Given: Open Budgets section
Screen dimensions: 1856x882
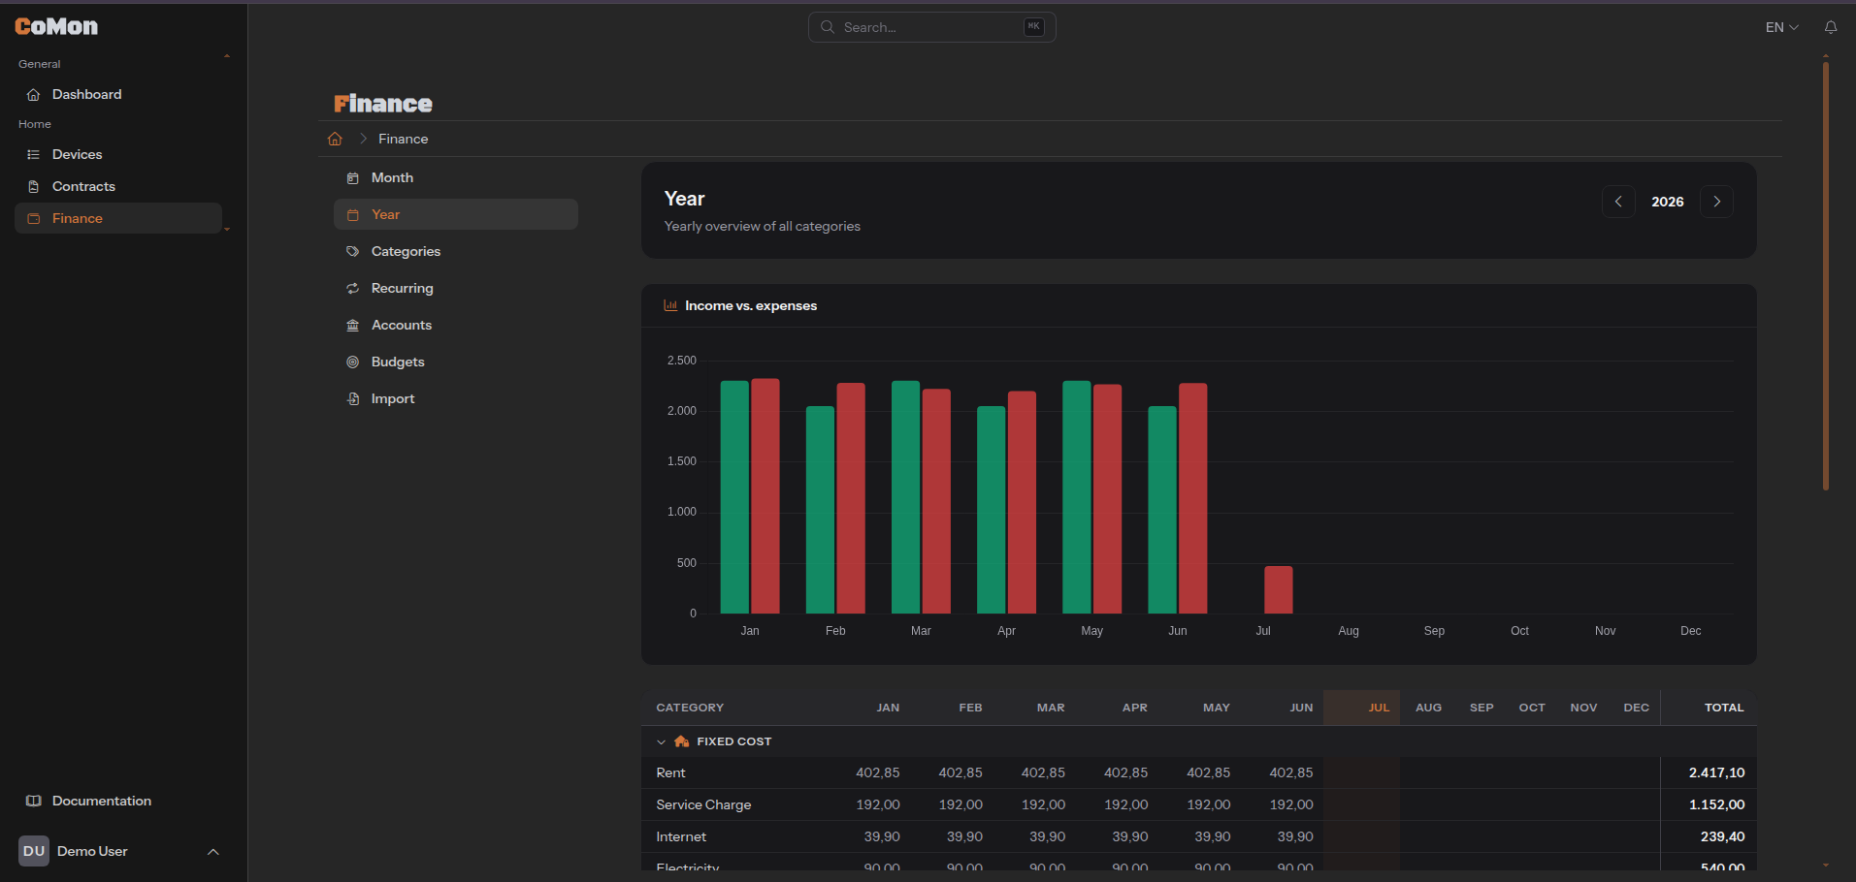Looking at the screenshot, I should point(456,362).
